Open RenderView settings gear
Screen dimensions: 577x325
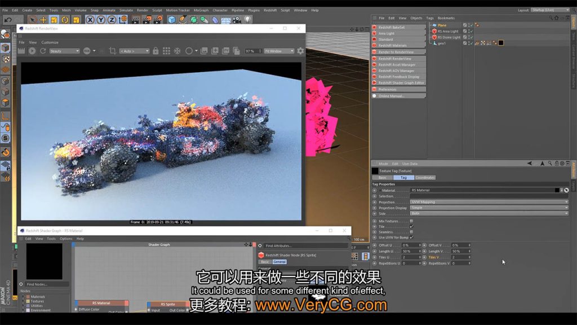(x=301, y=51)
